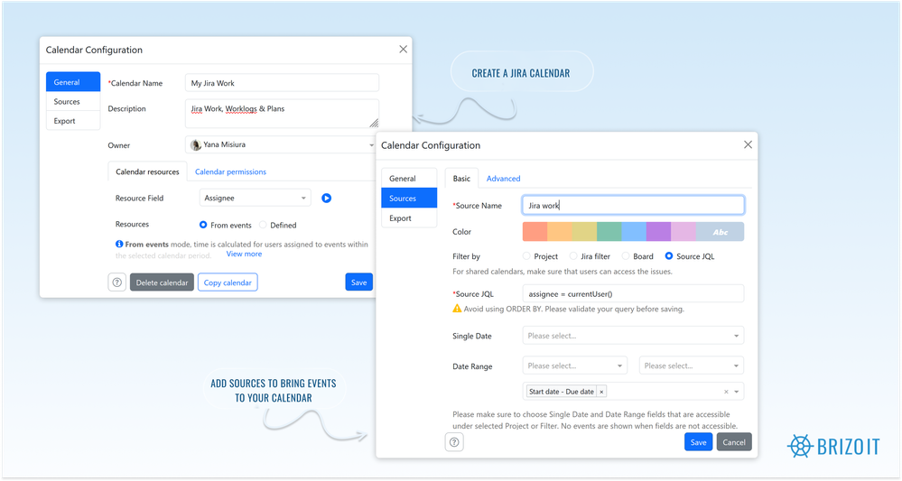Image resolution: width=902 pixels, height=481 pixels.
Task: Close the right Calendar Configuration dialog
Action: (748, 144)
